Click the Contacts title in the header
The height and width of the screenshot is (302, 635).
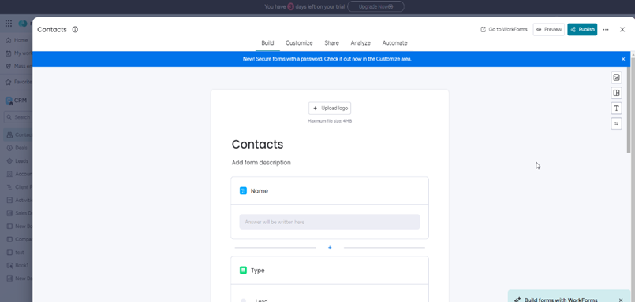(x=52, y=29)
